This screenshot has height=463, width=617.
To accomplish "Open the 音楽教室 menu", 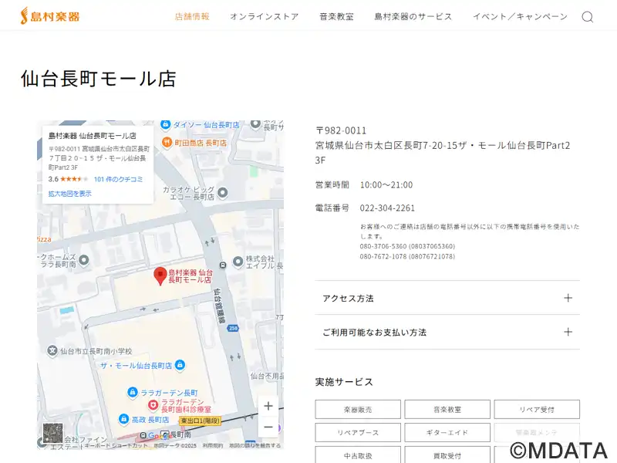I will [336, 16].
